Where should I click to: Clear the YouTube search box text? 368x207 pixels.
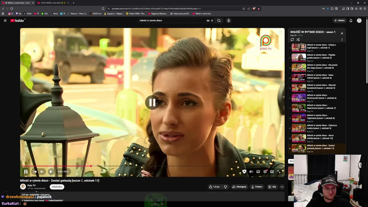pos(212,20)
